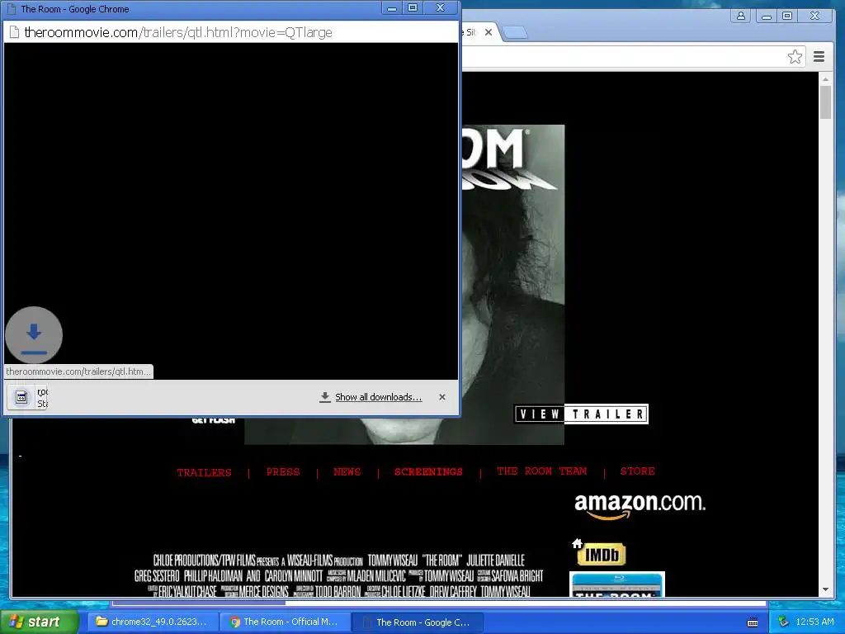Open the TRAILERS menu link
Screen dimensions: 845x634
(204, 472)
